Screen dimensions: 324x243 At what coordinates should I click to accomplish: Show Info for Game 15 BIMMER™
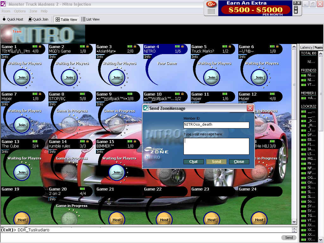coord(100,152)
